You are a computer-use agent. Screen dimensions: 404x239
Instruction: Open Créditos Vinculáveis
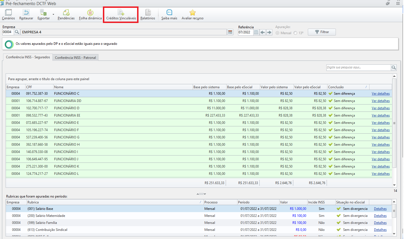tap(121, 14)
